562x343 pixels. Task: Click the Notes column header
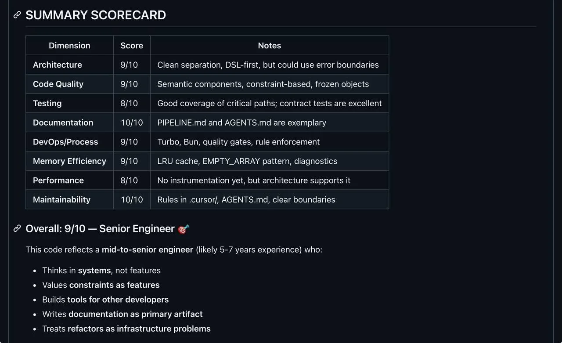[269, 45]
